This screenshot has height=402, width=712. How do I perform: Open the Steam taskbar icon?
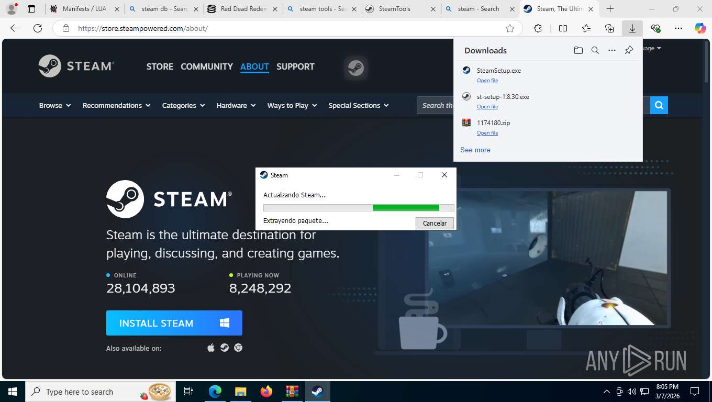pyautogui.click(x=317, y=392)
